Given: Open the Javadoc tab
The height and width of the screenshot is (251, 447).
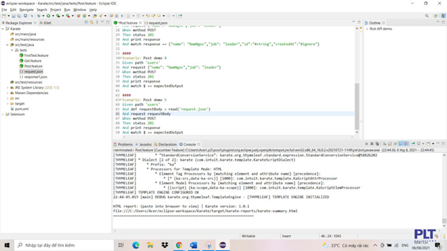Looking at the screenshot, I should 143,144.
